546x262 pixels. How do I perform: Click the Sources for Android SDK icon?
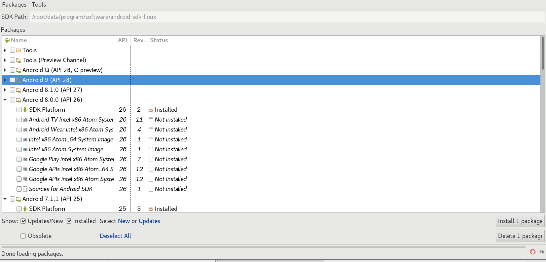pos(25,189)
